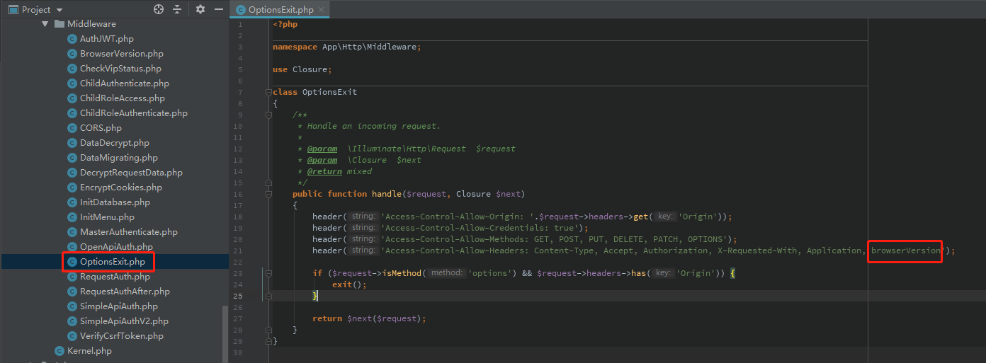Screen dimensions: 986x363
Task: Click the 'method:' parameter hint
Action: point(446,273)
